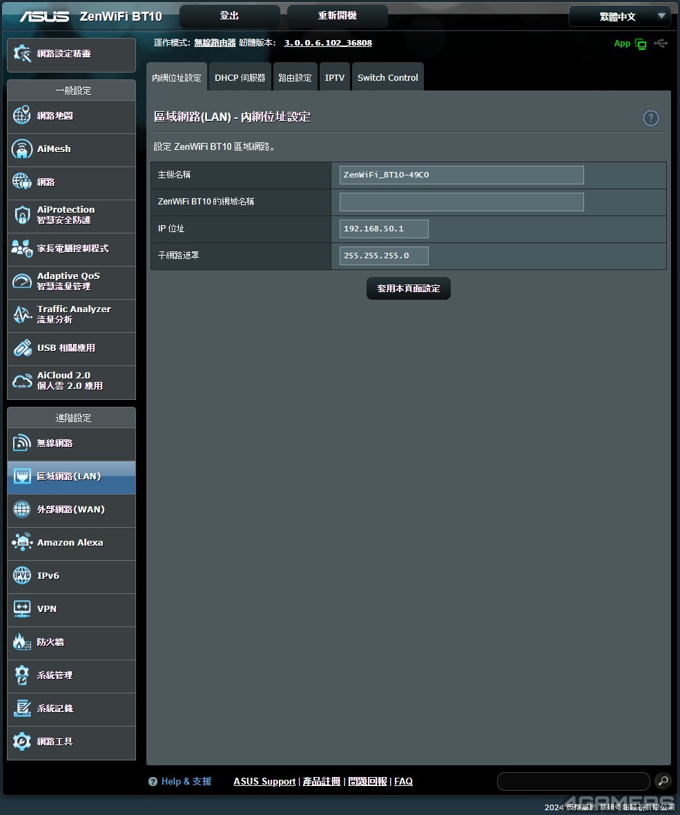Open the 無線路由器 operation mode link
Screen dimensions: 680x815
tap(215, 43)
